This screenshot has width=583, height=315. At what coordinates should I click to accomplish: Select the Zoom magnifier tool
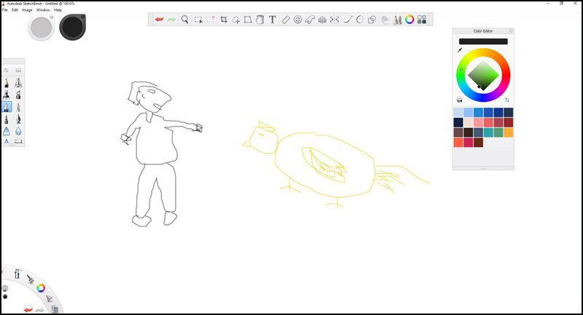185,20
